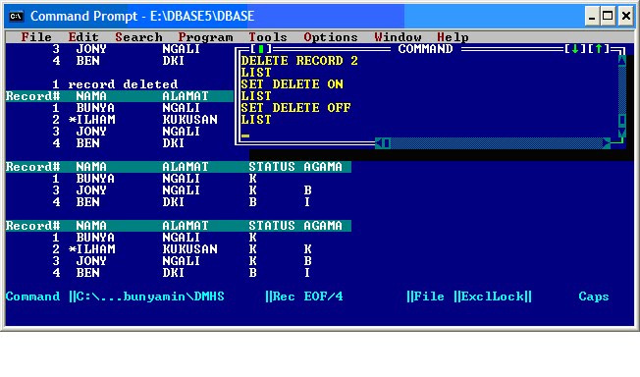Click horizontal scrollbar thumb in COMMAND window
Screen dimensions: 640x377
coord(387,143)
